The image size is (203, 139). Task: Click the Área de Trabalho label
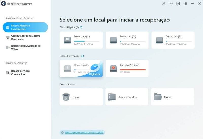click(128, 97)
